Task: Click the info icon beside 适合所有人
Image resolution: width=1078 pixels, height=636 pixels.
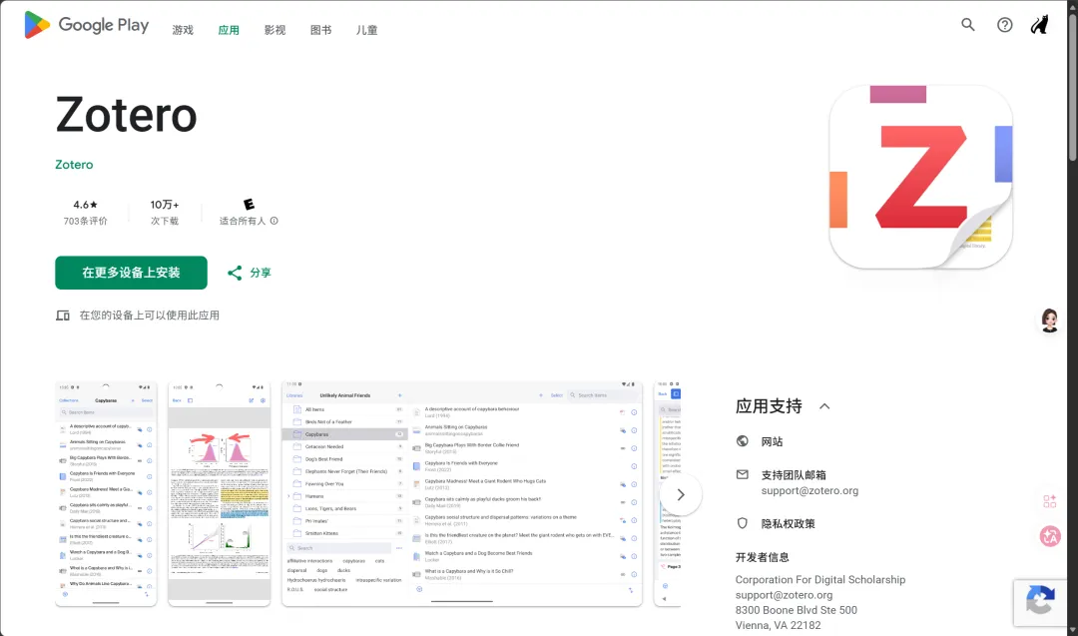Action: point(274,221)
